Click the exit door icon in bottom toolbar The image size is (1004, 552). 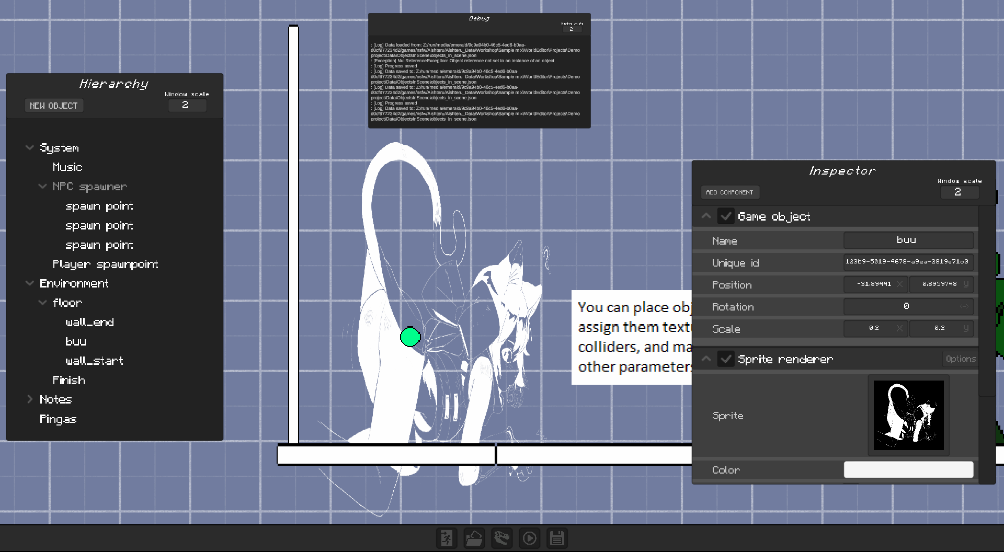click(447, 538)
